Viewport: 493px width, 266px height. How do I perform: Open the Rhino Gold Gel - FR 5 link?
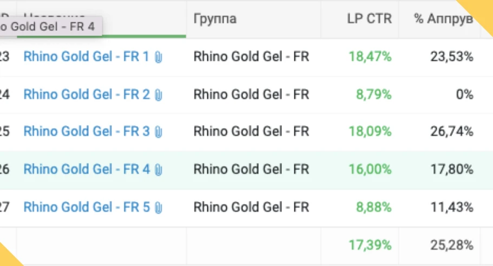click(87, 207)
